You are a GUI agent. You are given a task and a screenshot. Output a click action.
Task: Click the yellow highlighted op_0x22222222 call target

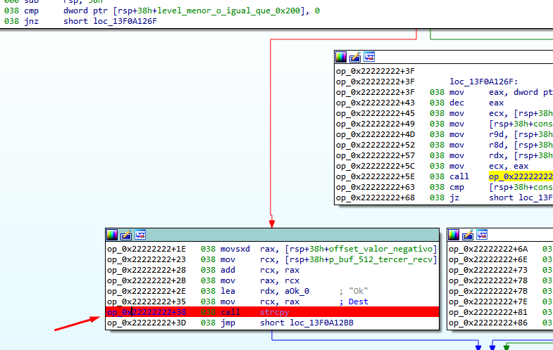(520, 177)
